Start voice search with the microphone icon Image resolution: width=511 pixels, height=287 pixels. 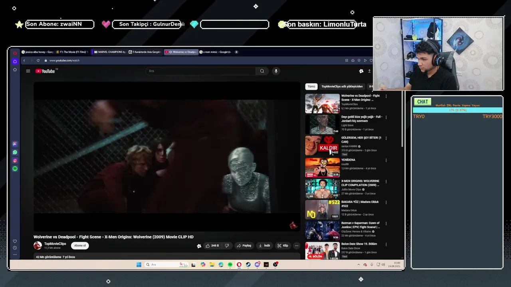pos(275,71)
